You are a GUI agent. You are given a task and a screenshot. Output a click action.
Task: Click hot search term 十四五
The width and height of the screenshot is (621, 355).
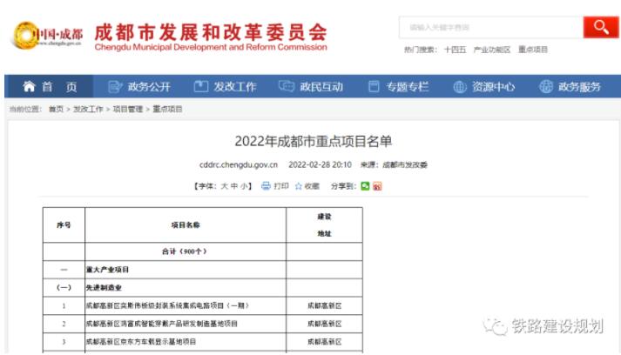point(455,50)
